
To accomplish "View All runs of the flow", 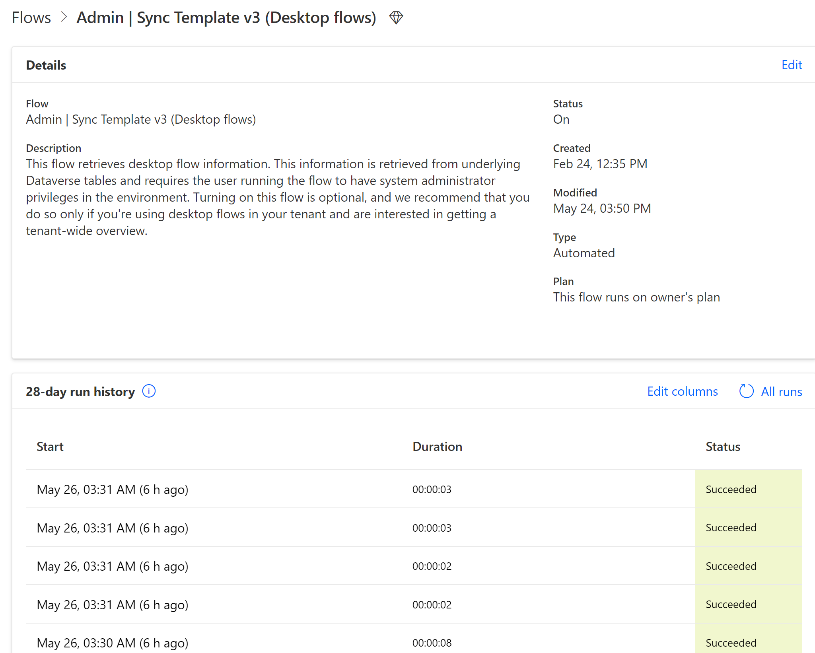I will pyautogui.click(x=781, y=391).
